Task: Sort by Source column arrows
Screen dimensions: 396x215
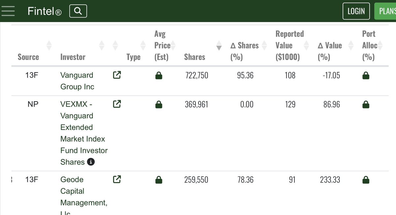Action: tap(49, 46)
